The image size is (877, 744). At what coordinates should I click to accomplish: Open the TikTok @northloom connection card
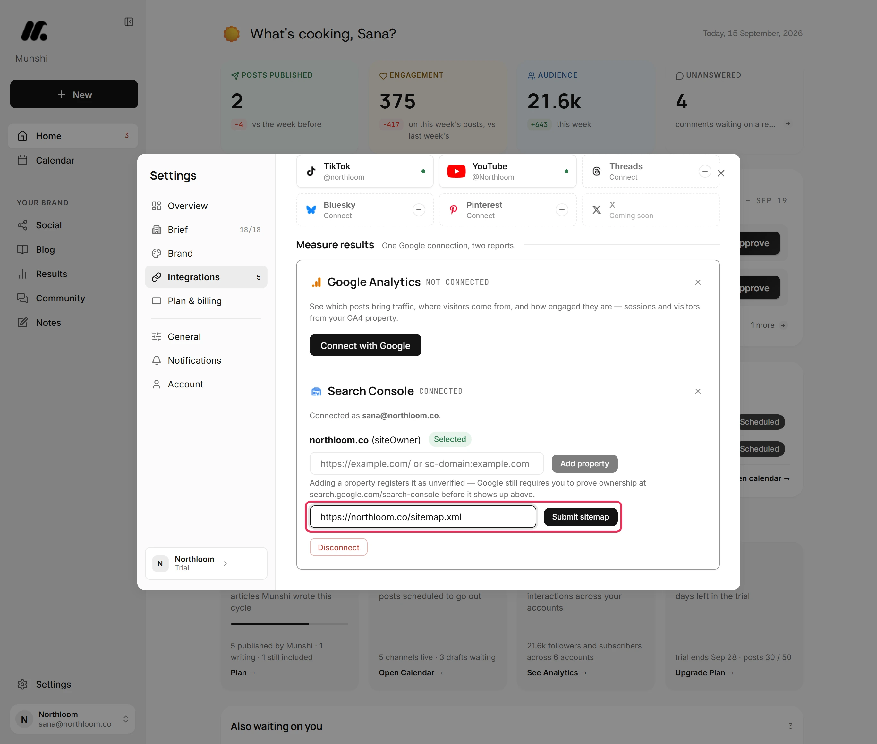point(364,171)
